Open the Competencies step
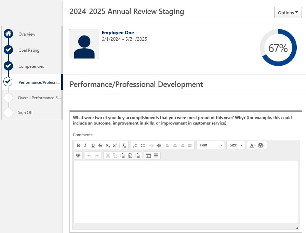Image resolution: width=306 pixels, height=233 pixels. (x=31, y=66)
